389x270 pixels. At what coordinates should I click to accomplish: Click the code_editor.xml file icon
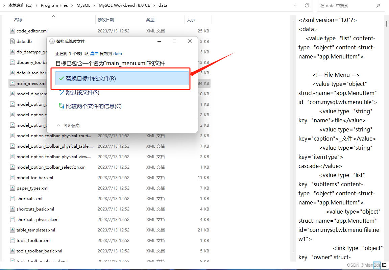pyautogui.click(x=13, y=31)
